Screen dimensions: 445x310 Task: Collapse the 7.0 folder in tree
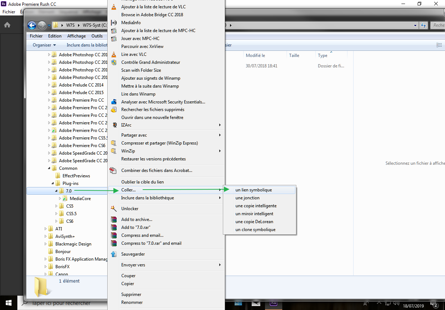pos(57,191)
